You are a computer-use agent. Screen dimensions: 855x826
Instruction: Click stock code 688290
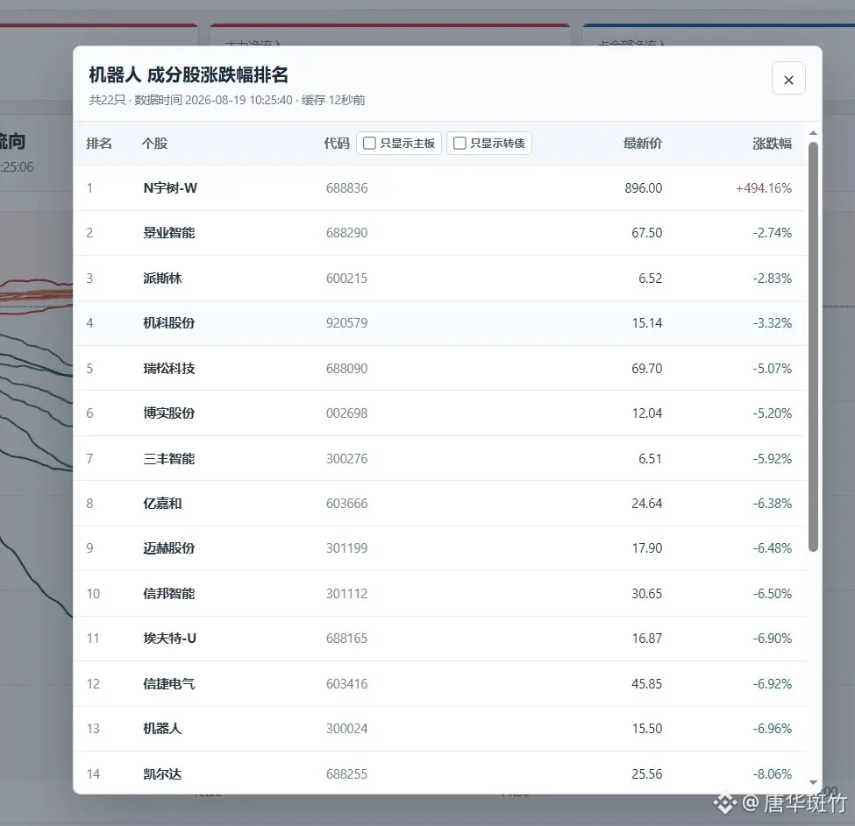[x=346, y=233]
